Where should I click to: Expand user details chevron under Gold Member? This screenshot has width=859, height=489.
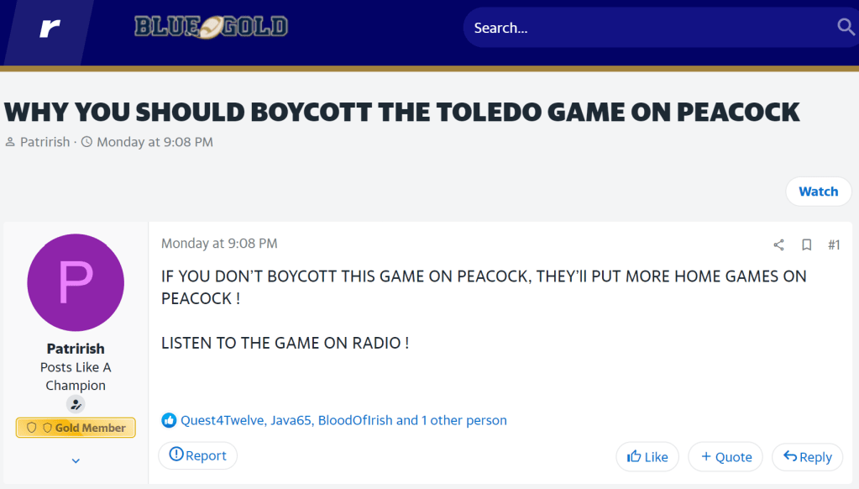(x=76, y=460)
